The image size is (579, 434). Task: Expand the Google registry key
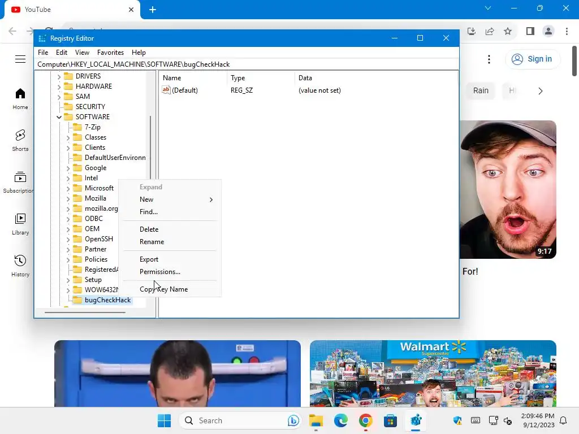click(x=68, y=168)
